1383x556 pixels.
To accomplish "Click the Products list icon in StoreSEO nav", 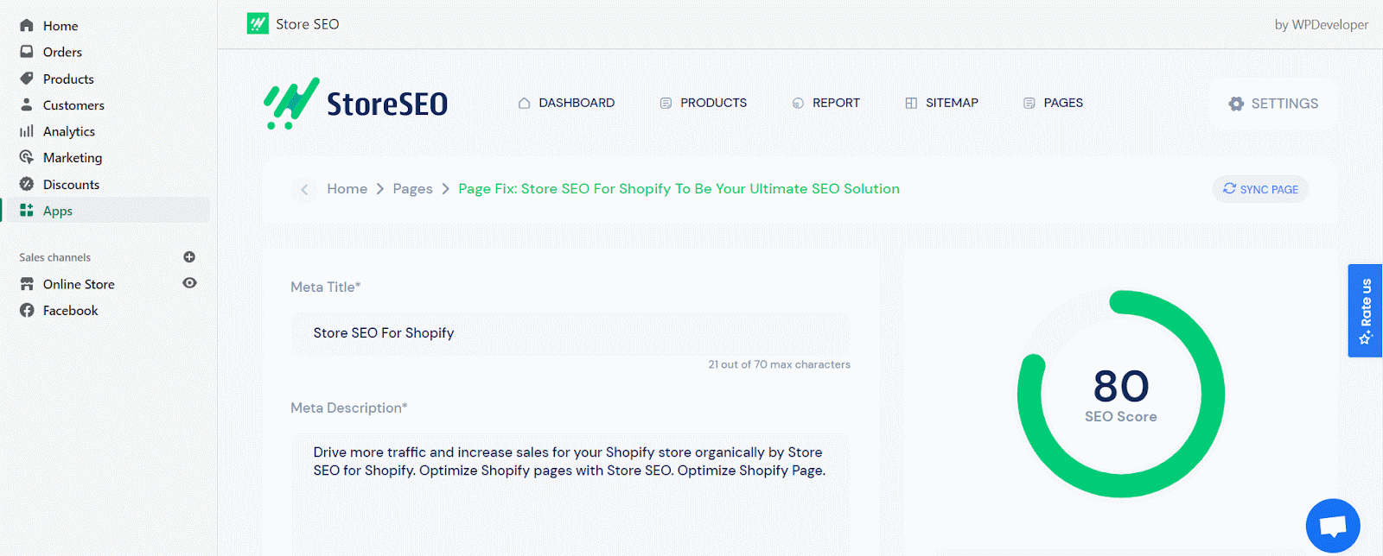I will pos(666,103).
